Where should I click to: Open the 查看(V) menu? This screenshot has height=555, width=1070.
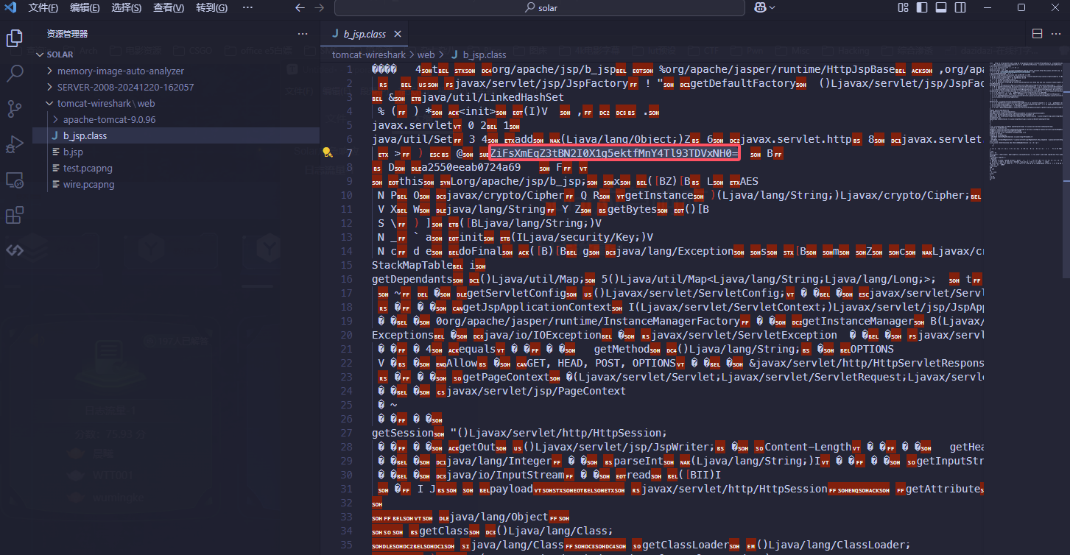click(x=169, y=7)
